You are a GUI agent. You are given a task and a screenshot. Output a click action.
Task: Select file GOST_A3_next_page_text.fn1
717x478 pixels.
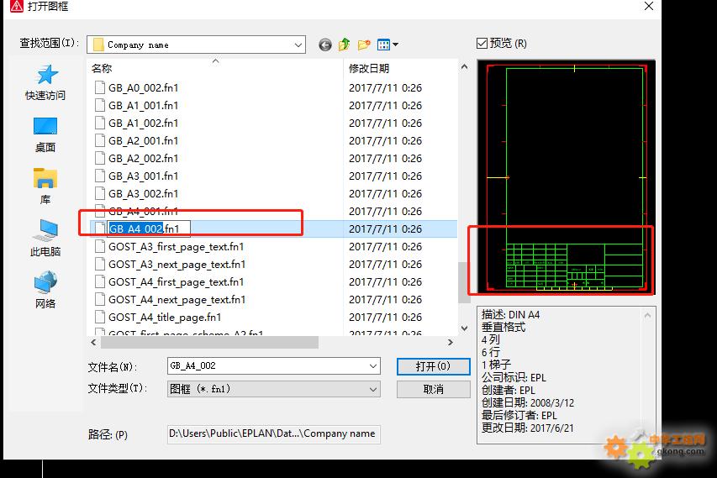click(177, 265)
